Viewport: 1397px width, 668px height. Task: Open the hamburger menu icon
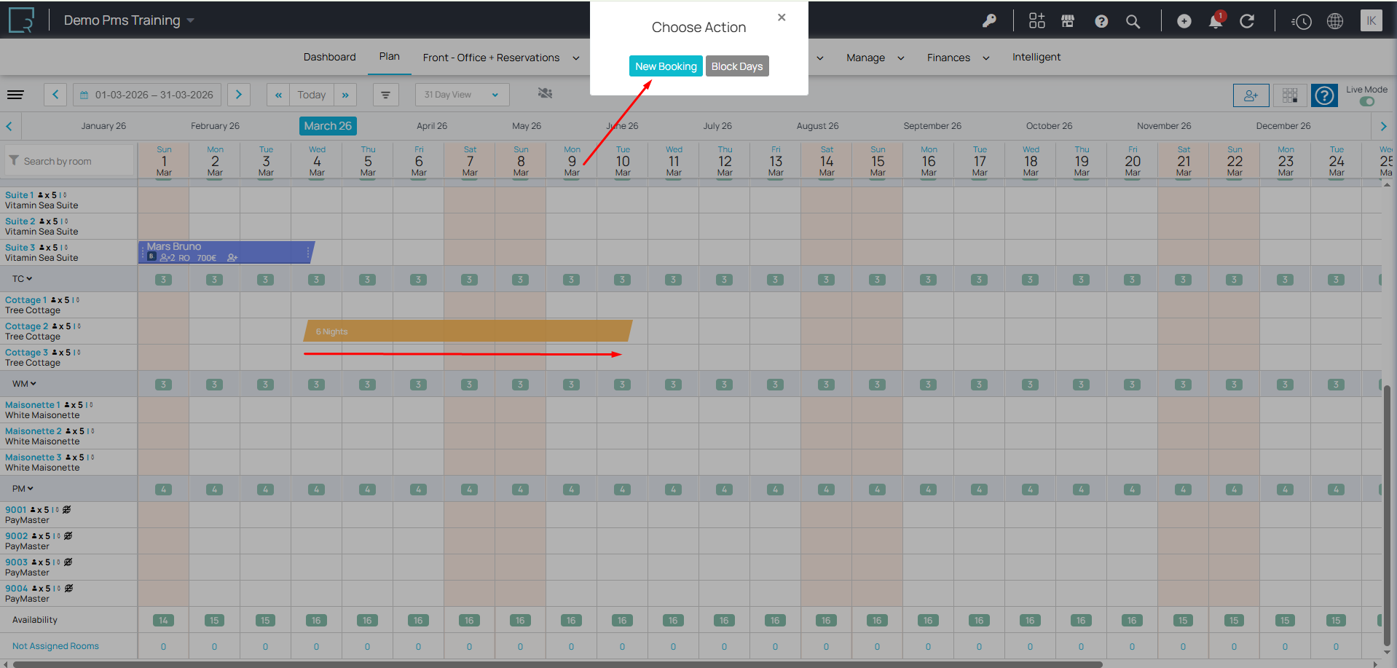[15, 95]
